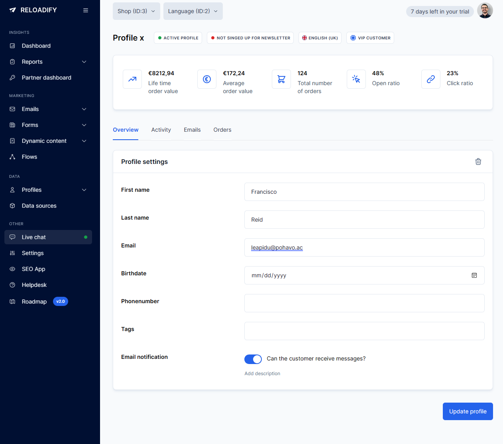The image size is (503, 444).
Task: Click the link icon beside click ratio
Action: point(431,79)
